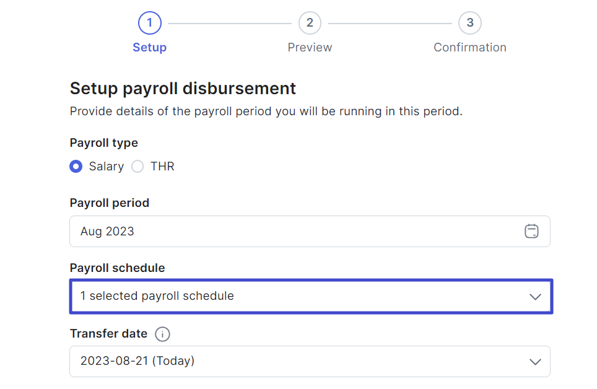
Task: Jump to the step 3 circle icon
Action: coord(470,23)
